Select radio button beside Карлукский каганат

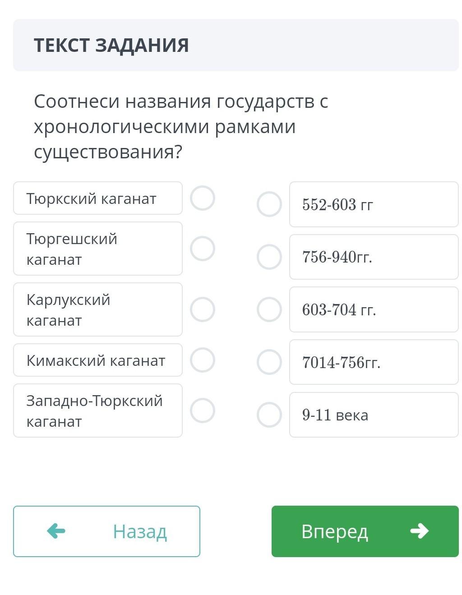[x=202, y=309]
